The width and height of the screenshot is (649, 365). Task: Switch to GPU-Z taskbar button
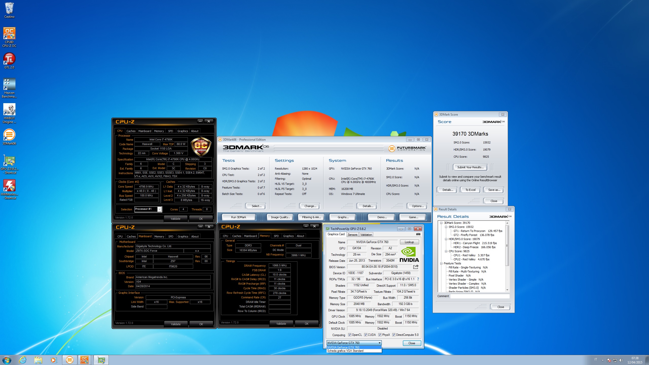(x=101, y=360)
